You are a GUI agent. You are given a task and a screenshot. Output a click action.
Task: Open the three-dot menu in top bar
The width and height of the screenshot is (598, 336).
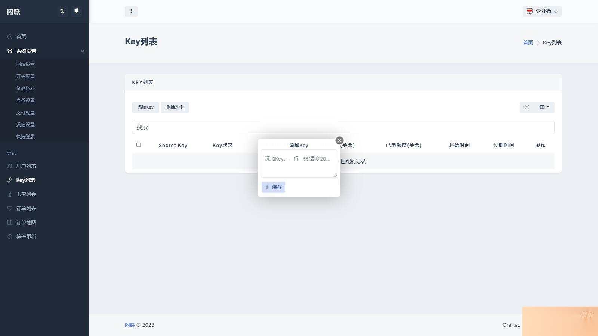131,11
